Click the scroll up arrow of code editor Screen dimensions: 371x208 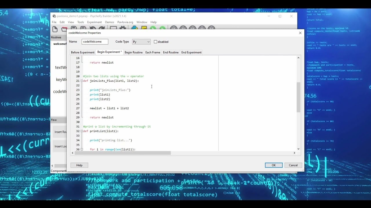pos(298,58)
